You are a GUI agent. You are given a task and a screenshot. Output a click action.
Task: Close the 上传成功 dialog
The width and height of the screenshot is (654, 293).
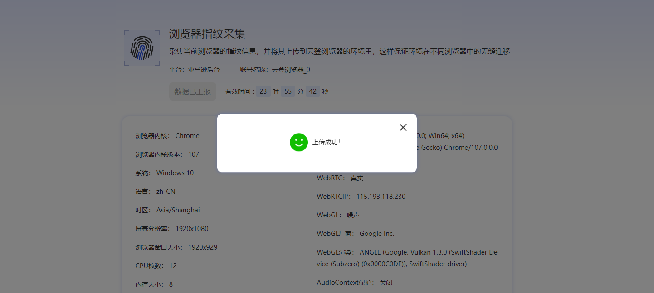click(403, 127)
